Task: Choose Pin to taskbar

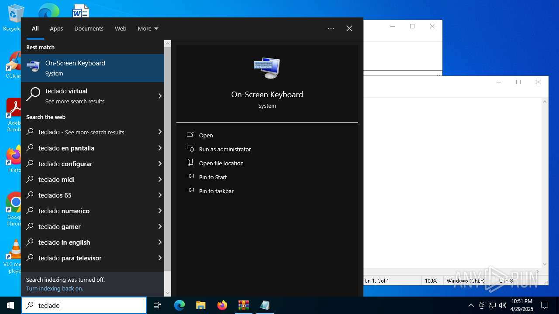Action: click(216, 191)
